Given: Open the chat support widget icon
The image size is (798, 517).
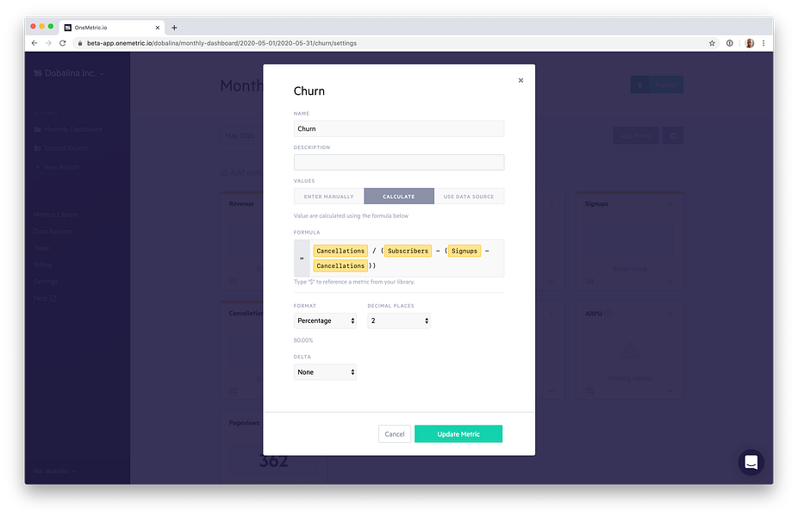Looking at the screenshot, I should (x=751, y=462).
